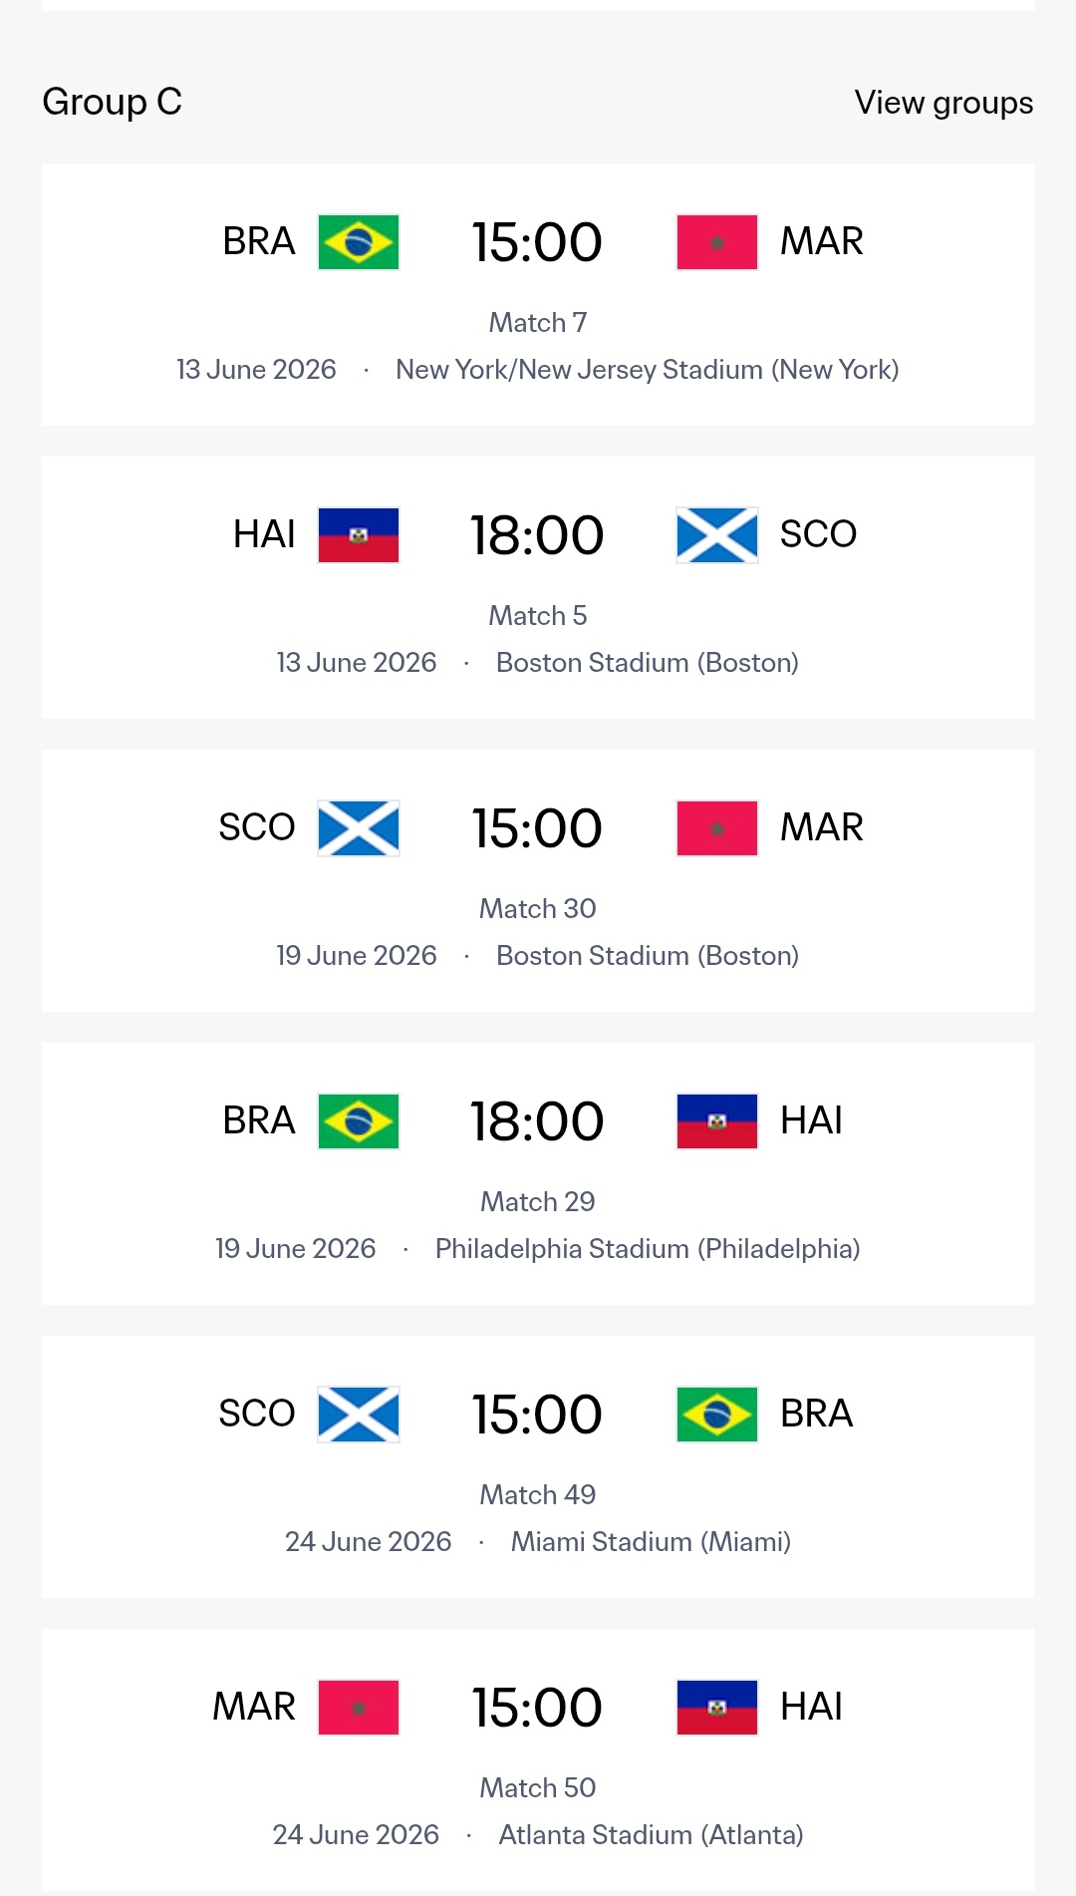Screen dimensions: 1076x1896
Task: Select the Match 5 label
Action: [x=537, y=616]
